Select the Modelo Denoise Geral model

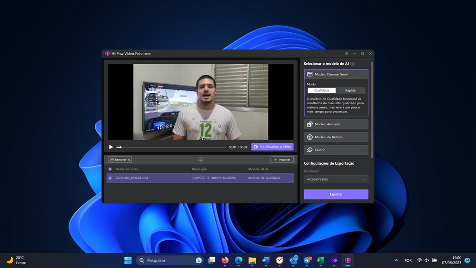pyautogui.click(x=336, y=74)
